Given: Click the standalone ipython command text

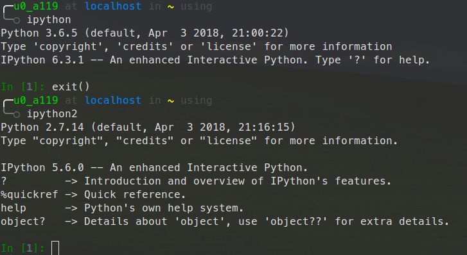Looking at the screenshot, I should click(x=49, y=20).
